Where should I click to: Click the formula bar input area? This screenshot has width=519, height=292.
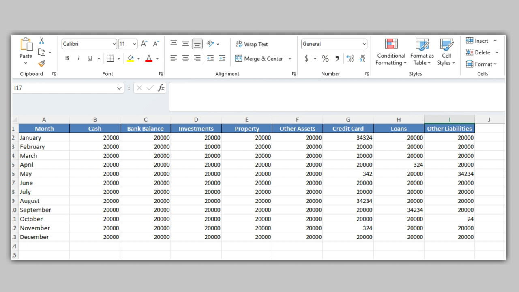tap(337, 97)
